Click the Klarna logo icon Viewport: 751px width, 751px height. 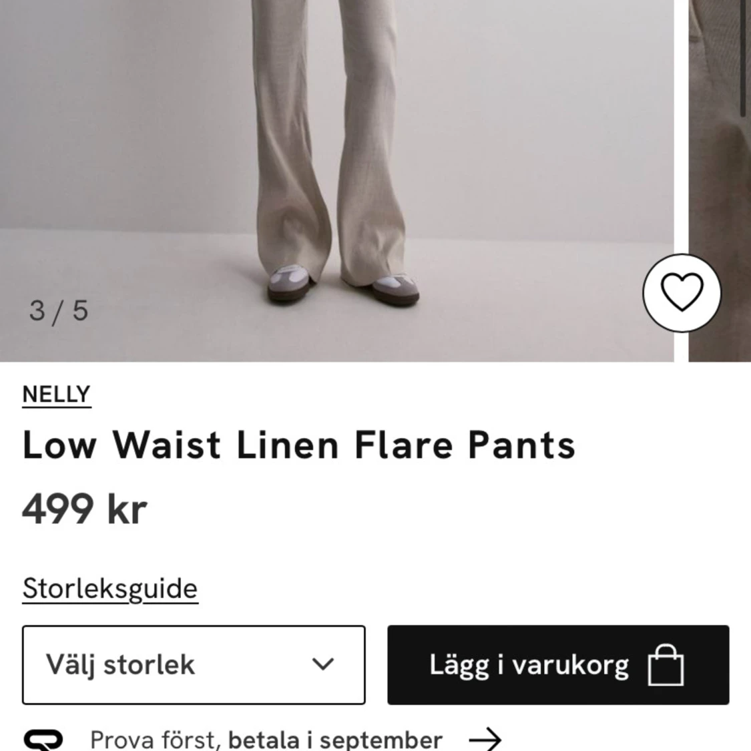(x=43, y=740)
